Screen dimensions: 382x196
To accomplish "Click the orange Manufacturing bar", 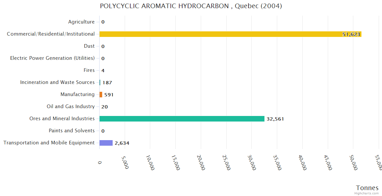I will [x=101, y=94].
